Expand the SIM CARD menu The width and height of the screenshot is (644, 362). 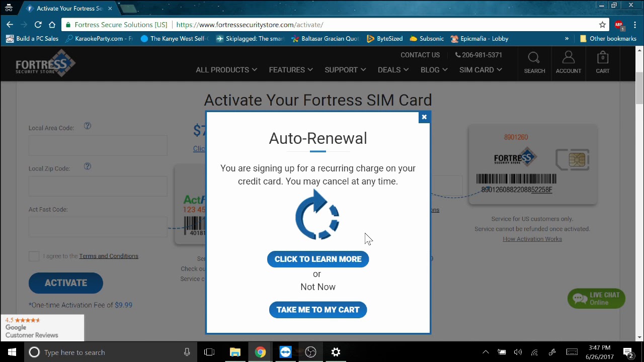coord(480,70)
